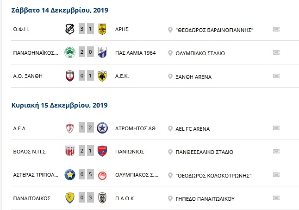Open ticket icon for Ξάνθη vs Α.Ε.Κ. match
The image size is (299, 210).
coord(276,76)
